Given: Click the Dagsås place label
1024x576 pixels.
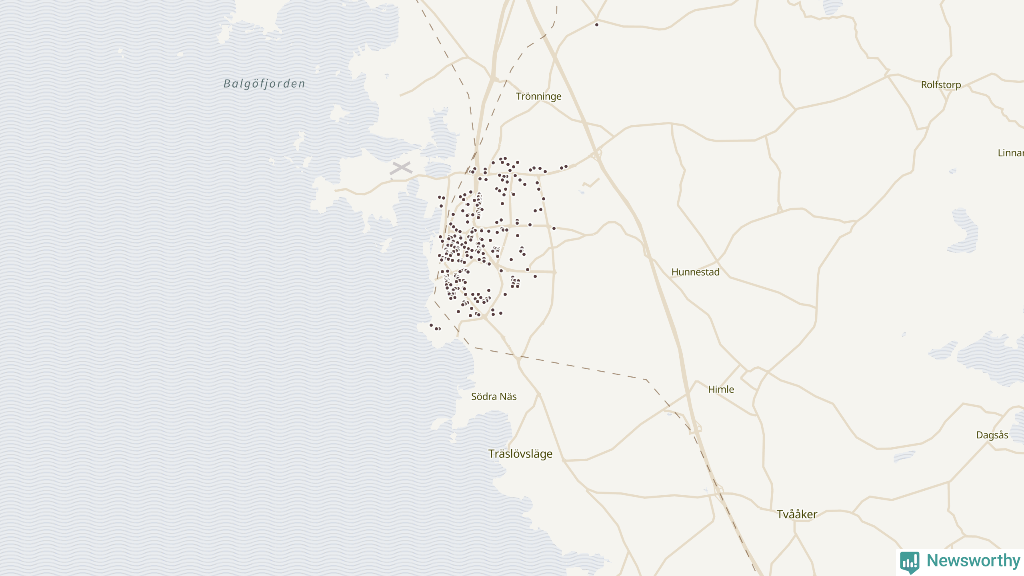Looking at the screenshot, I should click(x=992, y=435).
